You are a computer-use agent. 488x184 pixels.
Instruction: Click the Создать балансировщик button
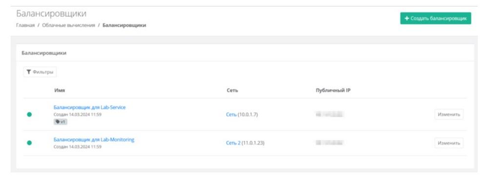tap(435, 18)
